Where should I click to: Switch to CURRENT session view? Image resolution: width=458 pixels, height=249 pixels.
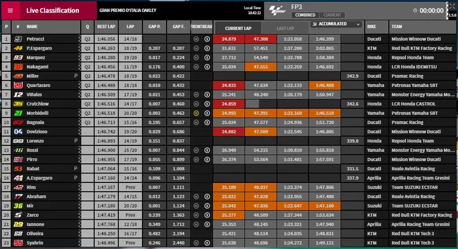click(332, 15)
